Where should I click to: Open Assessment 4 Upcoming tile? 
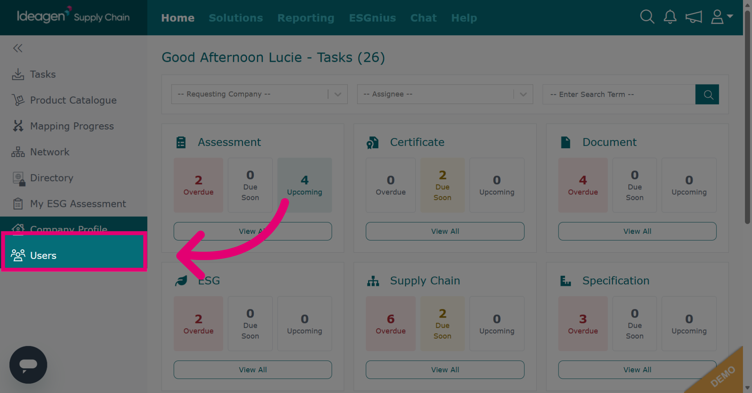coord(304,185)
